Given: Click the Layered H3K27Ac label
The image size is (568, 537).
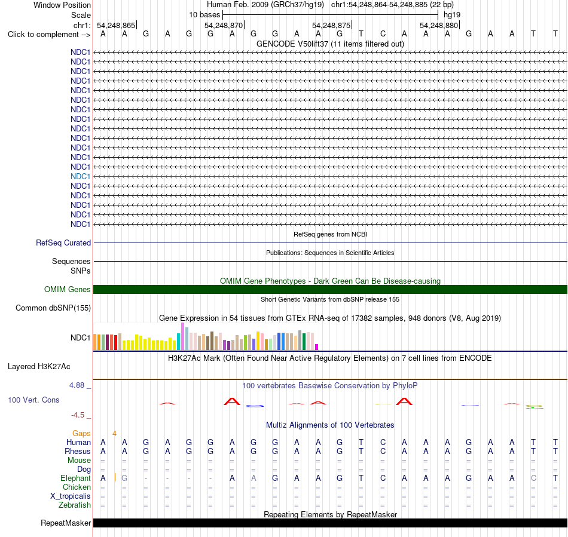Looking at the screenshot, I should 39,367.
